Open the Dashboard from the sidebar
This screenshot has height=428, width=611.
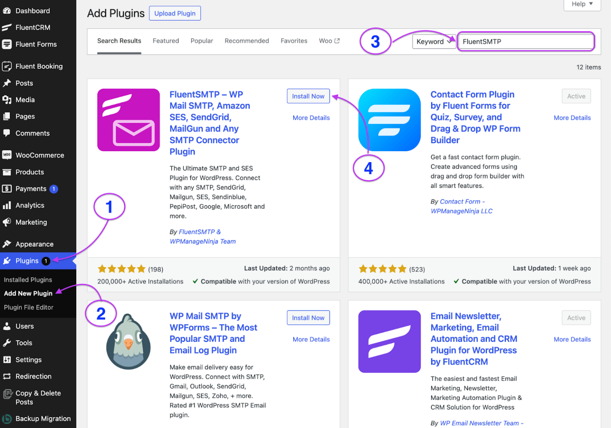click(x=8, y=11)
